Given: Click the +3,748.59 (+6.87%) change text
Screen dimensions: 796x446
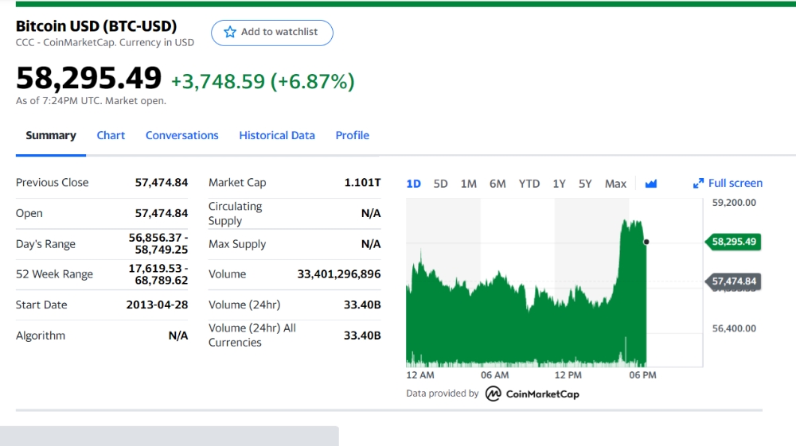Looking at the screenshot, I should pyautogui.click(x=263, y=81).
